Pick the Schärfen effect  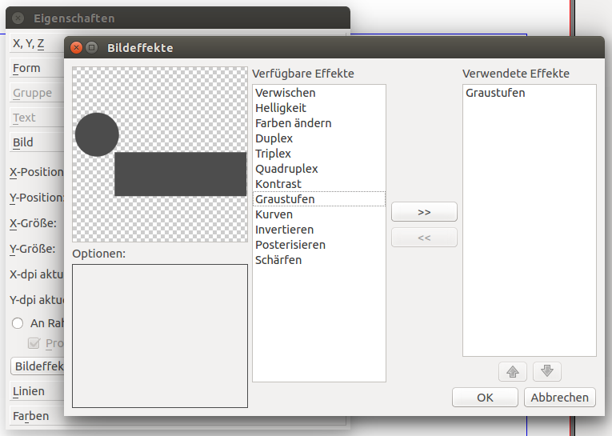pos(278,260)
